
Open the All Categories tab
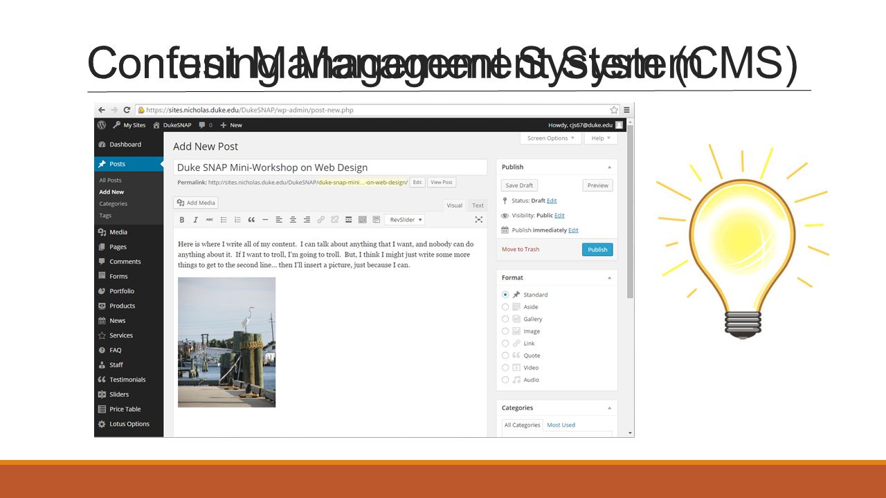click(522, 425)
